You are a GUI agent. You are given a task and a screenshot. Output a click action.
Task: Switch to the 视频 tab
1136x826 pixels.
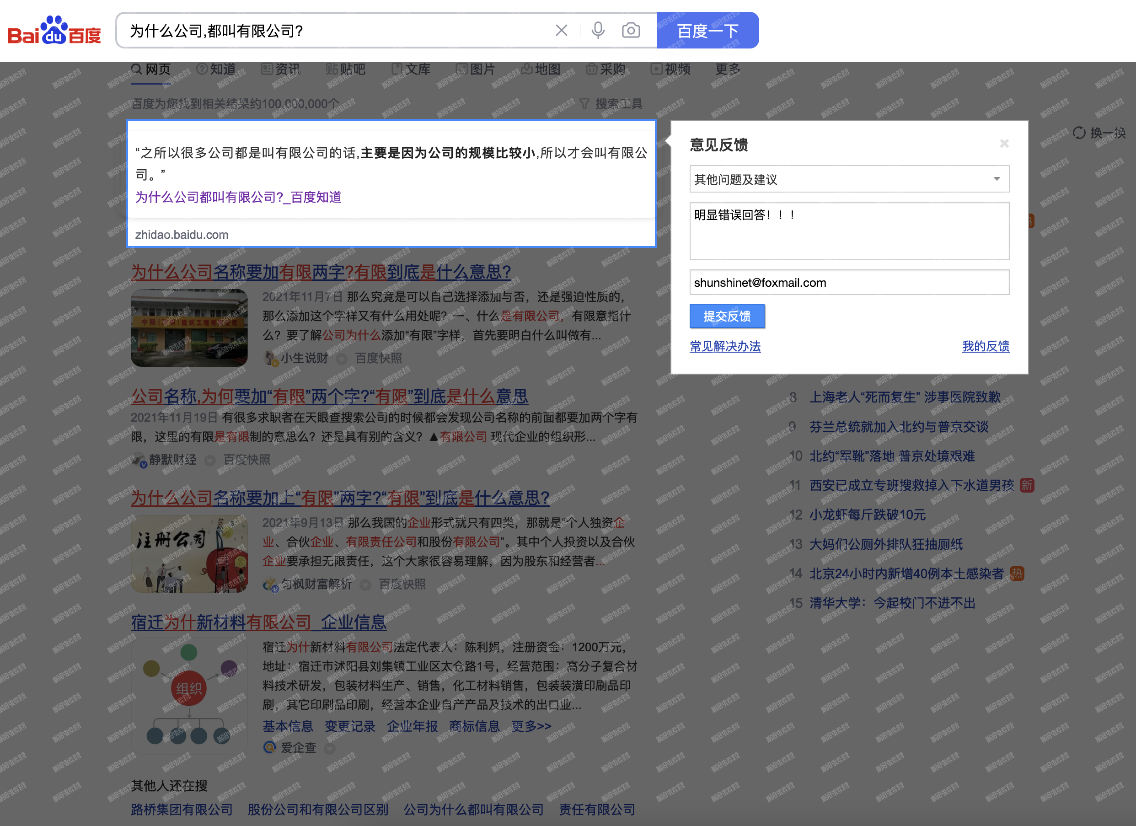tap(670, 69)
